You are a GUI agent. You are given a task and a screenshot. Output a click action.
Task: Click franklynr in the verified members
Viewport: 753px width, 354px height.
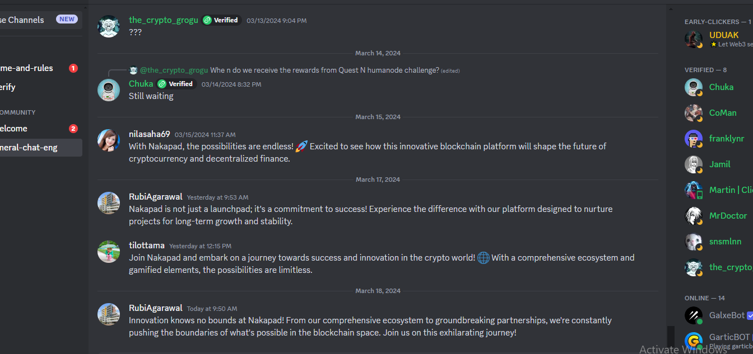pyautogui.click(x=727, y=139)
